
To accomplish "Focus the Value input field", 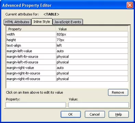I will coord(99,105).
